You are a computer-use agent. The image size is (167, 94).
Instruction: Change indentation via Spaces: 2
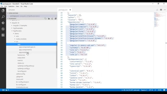[144, 90]
